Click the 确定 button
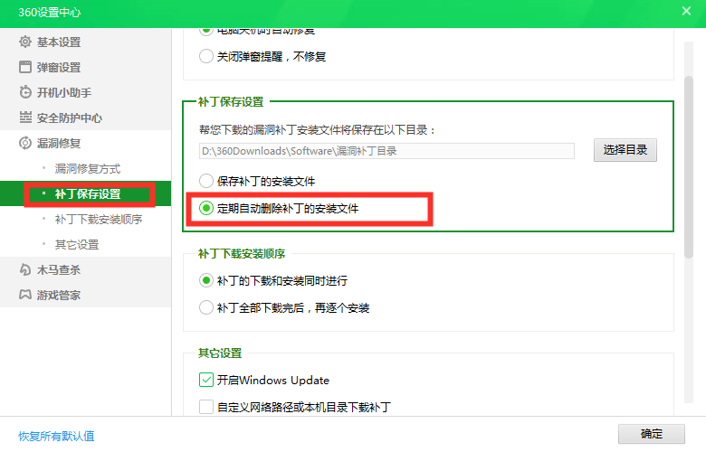 coord(652,434)
